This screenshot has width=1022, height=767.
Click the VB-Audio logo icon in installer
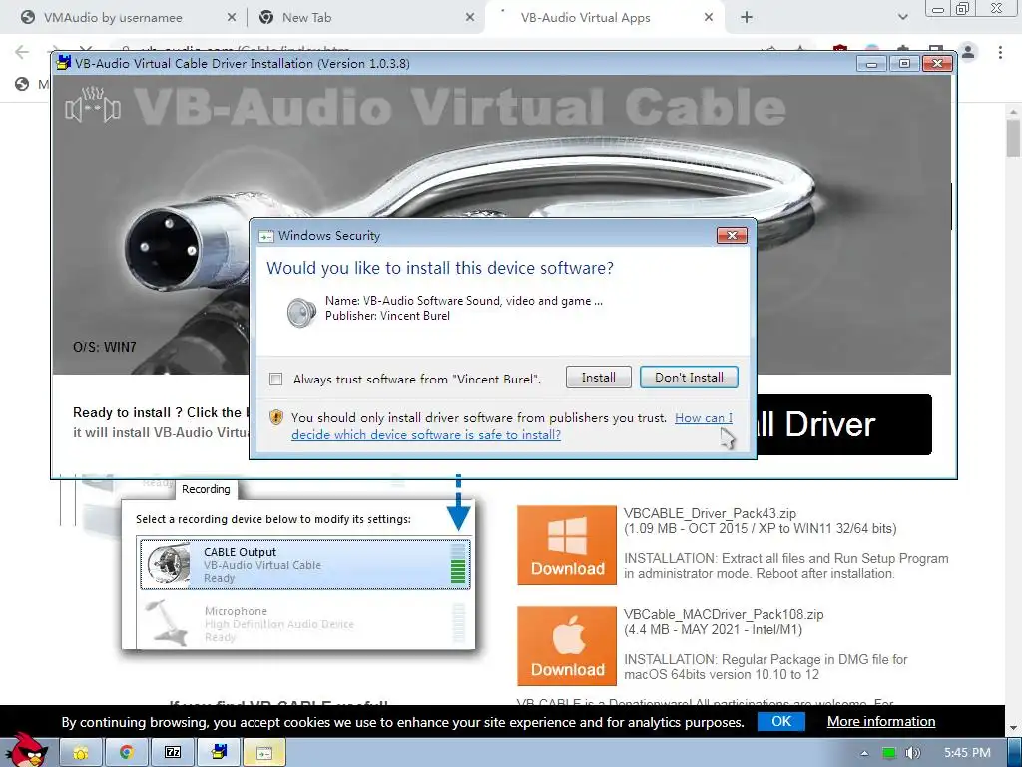(x=93, y=104)
